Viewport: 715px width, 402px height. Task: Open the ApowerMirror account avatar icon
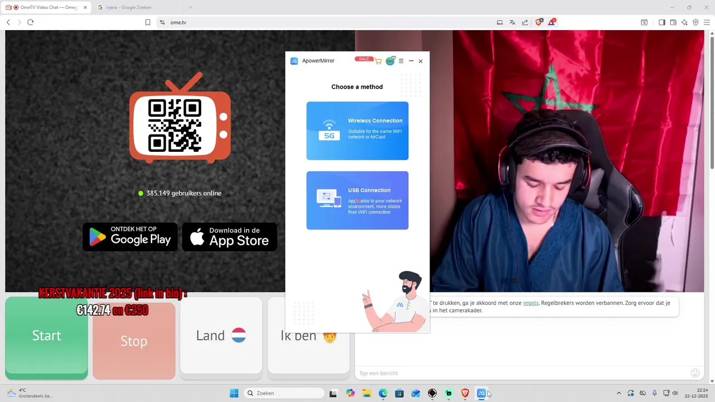[390, 61]
